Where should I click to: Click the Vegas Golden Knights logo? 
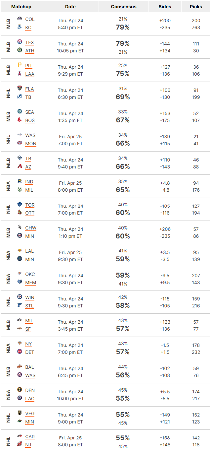(20, 413)
